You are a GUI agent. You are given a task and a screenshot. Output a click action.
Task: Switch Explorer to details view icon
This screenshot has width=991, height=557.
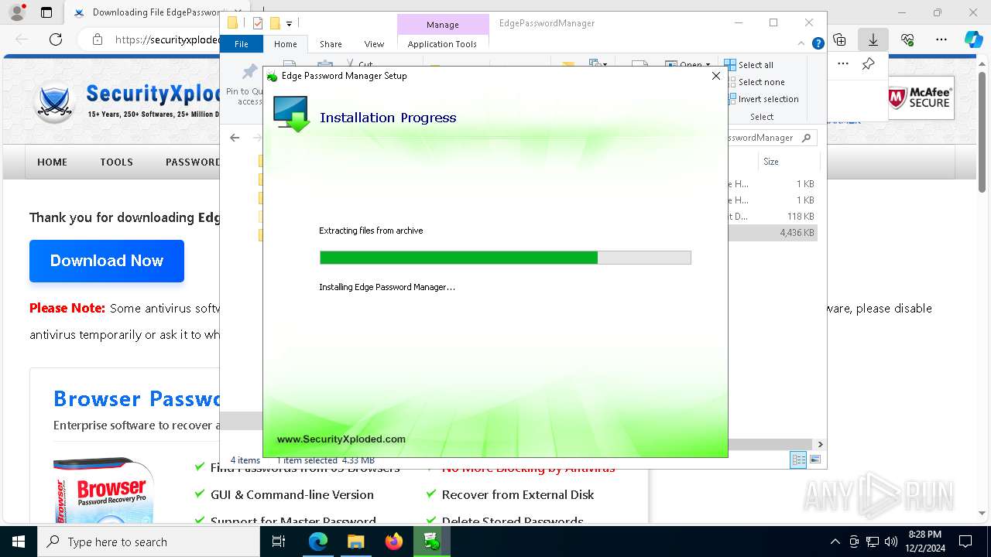click(x=798, y=460)
